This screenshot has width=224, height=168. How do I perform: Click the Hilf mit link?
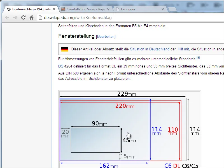click(184, 49)
